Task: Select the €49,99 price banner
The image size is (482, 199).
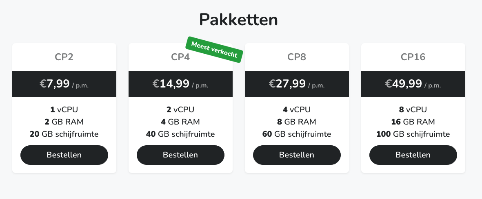Action: [x=413, y=84]
